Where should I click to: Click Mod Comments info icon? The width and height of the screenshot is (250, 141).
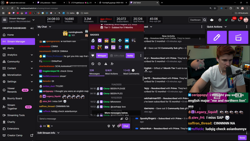tap(133, 70)
